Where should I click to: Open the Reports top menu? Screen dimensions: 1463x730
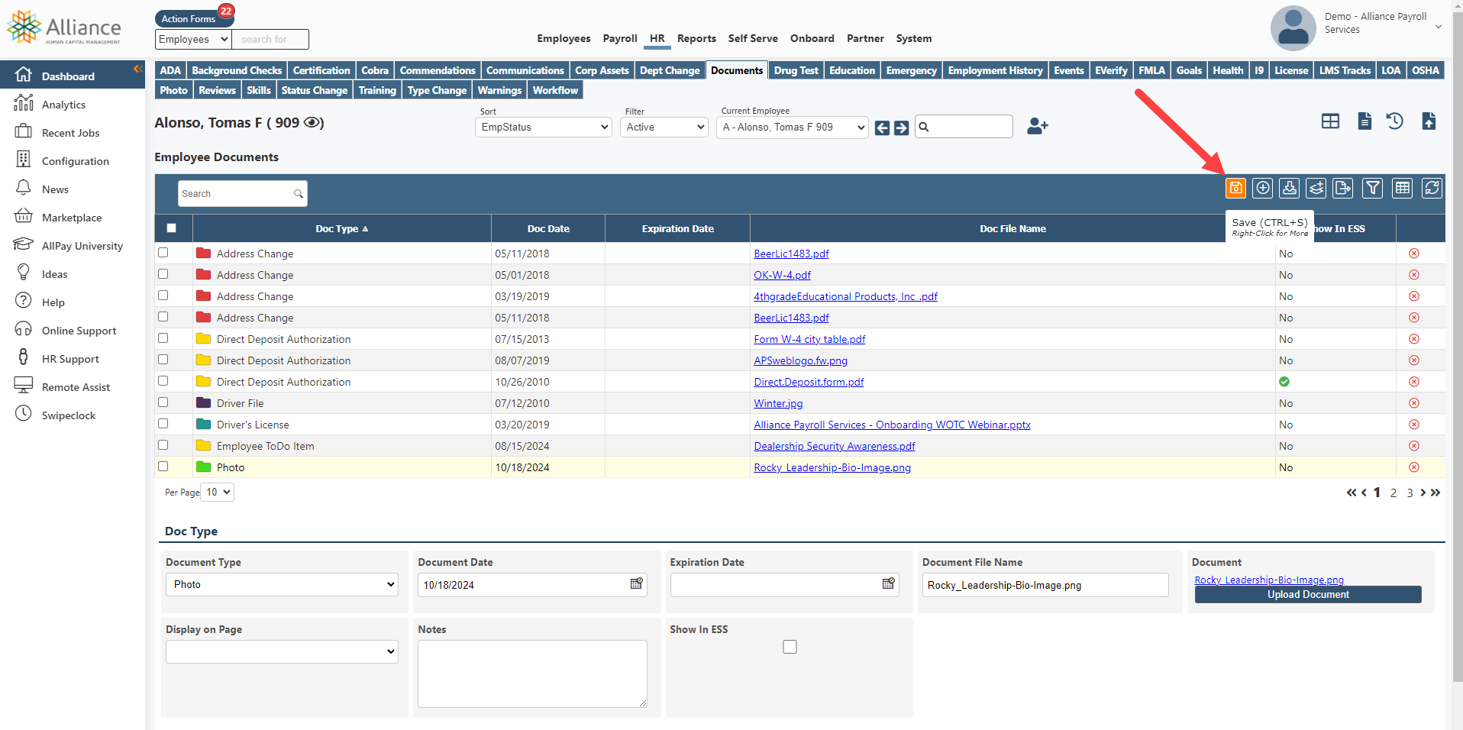(x=696, y=38)
